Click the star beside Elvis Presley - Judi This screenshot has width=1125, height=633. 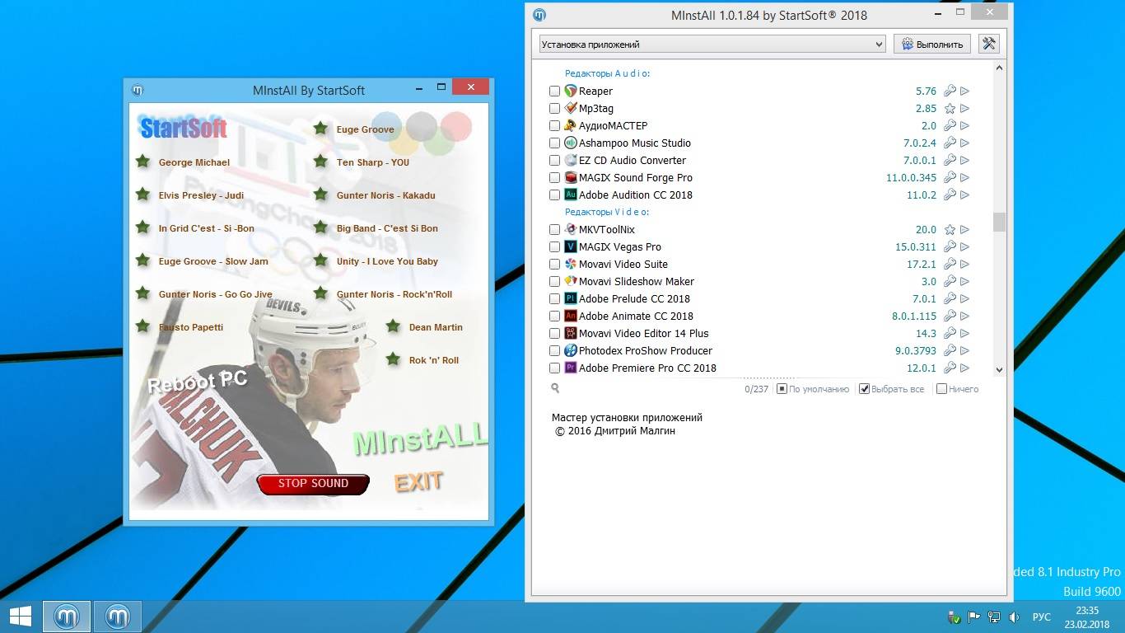pos(142,195)
